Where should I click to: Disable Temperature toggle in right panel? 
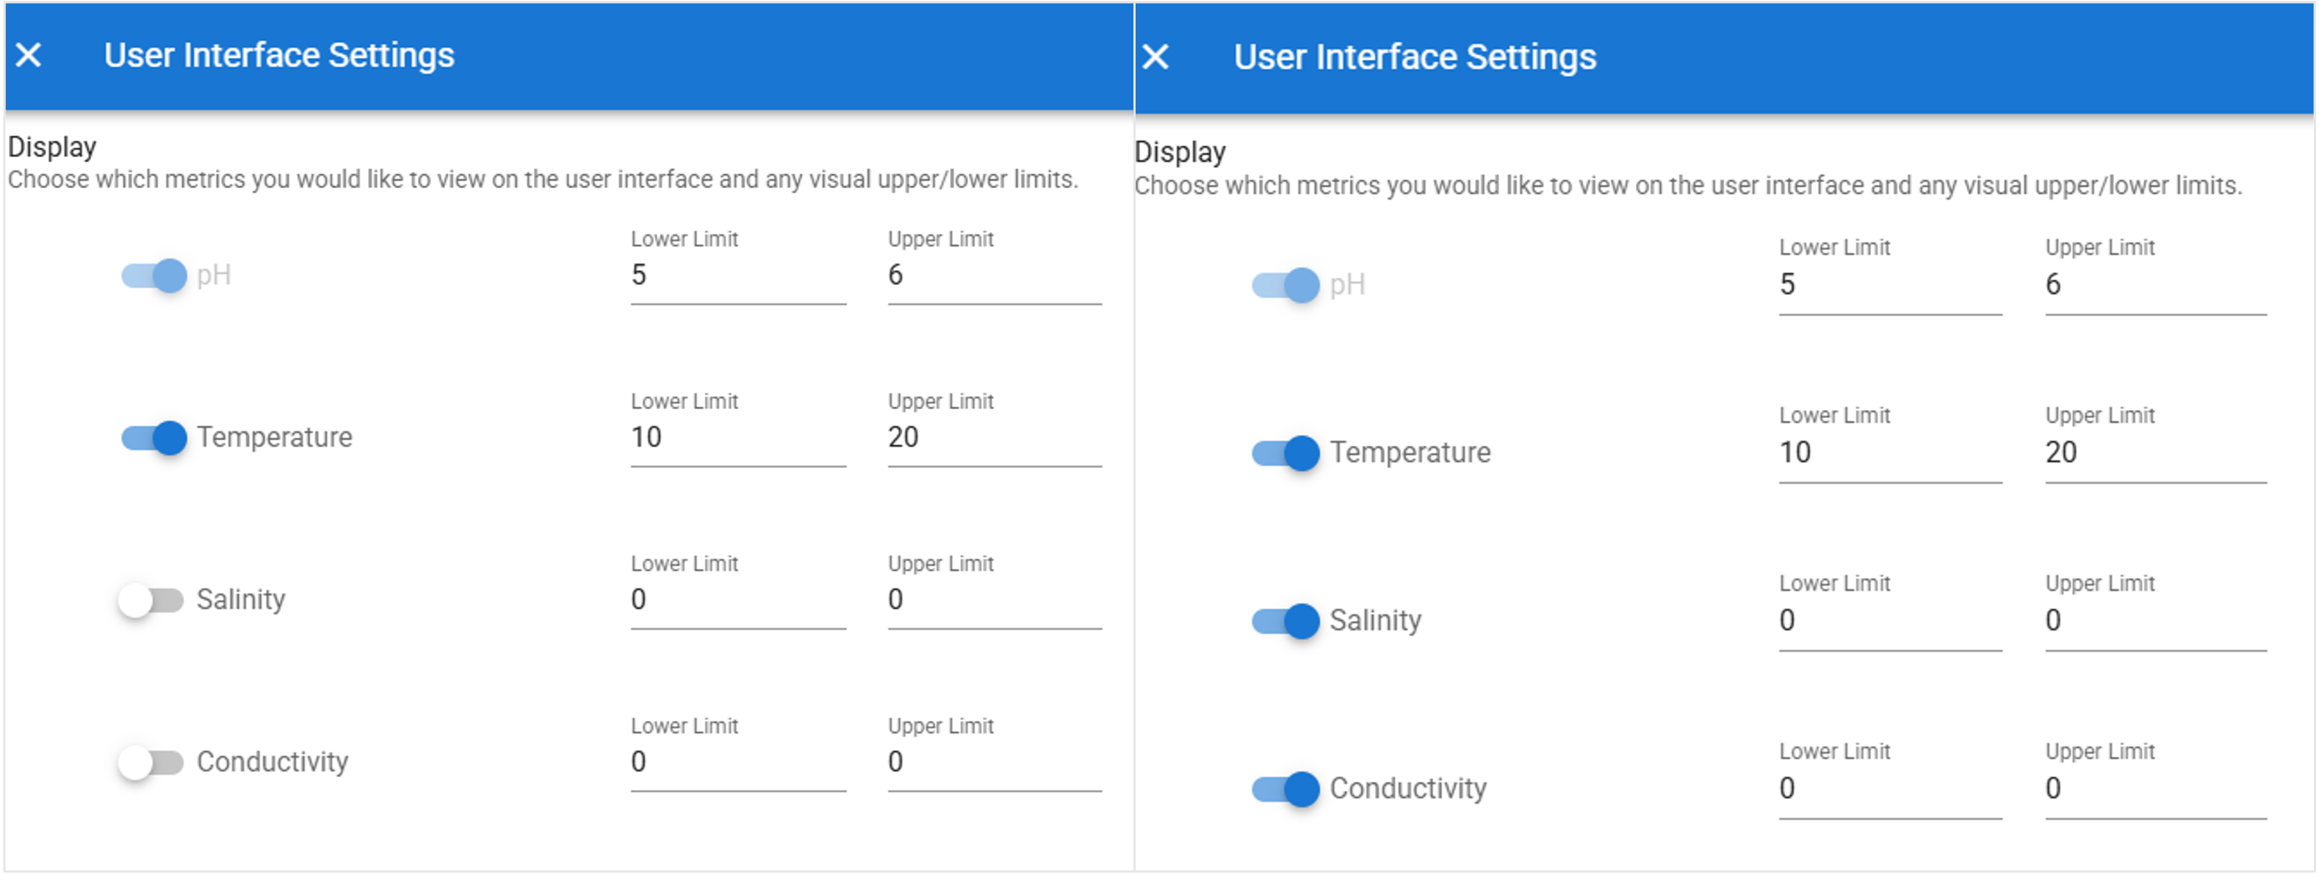pos(1285,453)
